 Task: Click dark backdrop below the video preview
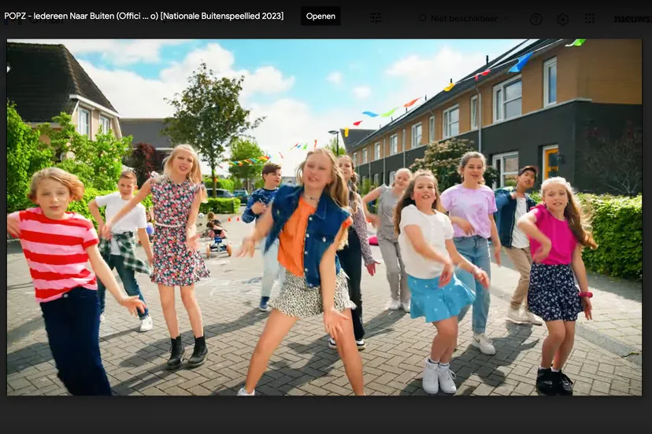(324, 415)
